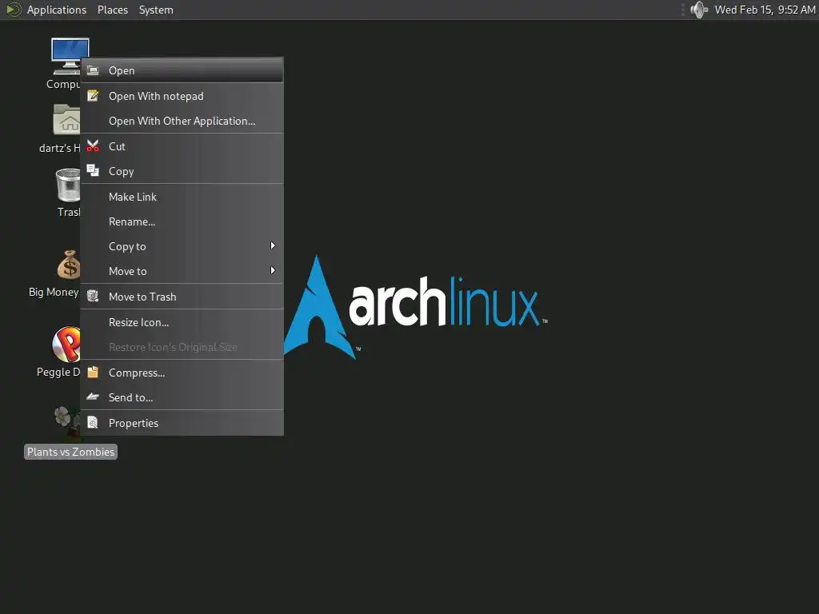
Task: Click the notepad icon in context menu
Action: pyautogui.click(x=93, y=96)
